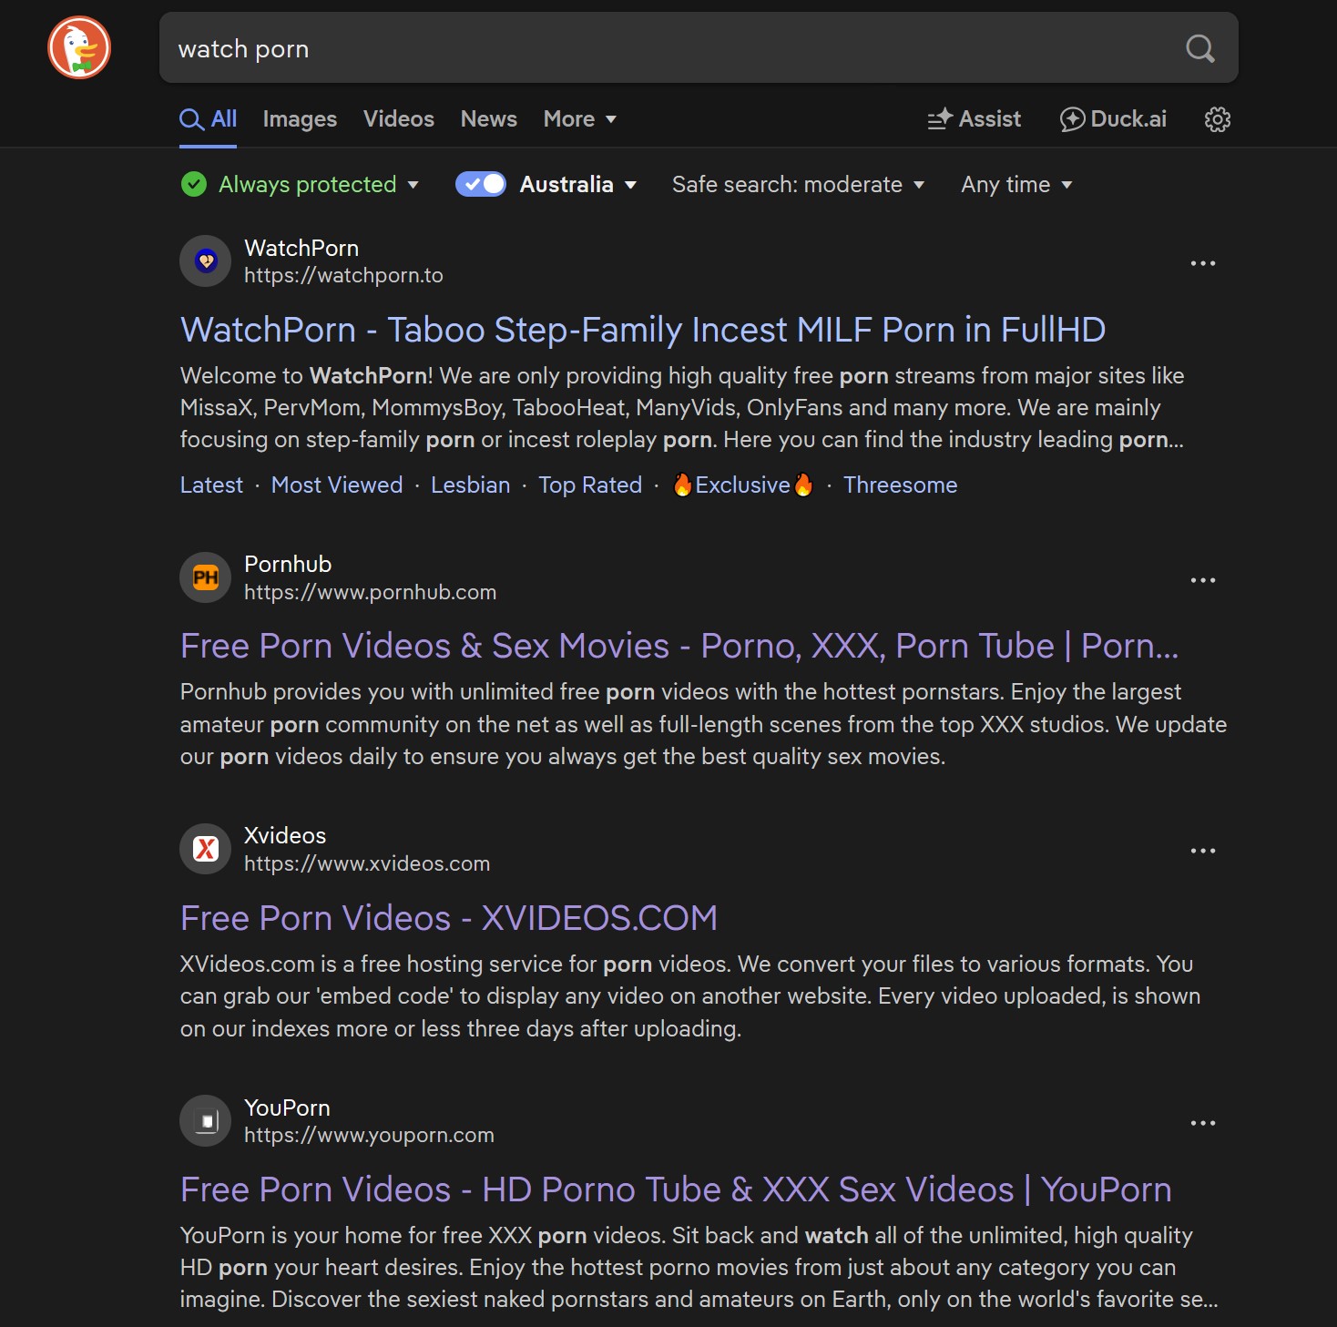The height and width of the screenshot is (1327, 1337).
Task: Expand the Any time filter dropdown
Action: (x=1016, y=185)
